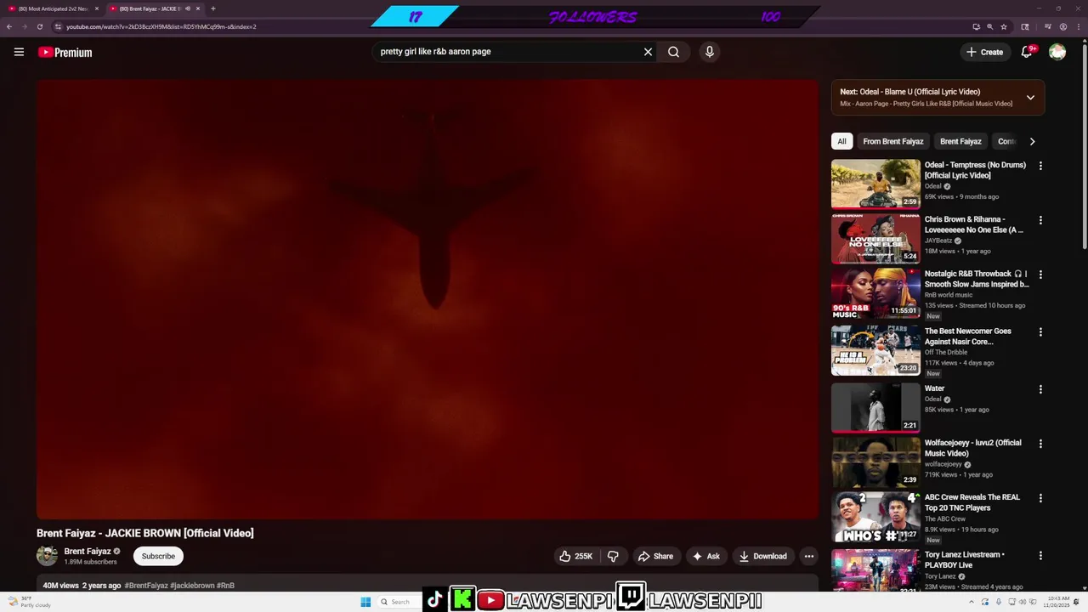Open the YouTube guide hamburger menu
This screenshot has width=1088, height=612.
click(x=19, y=52)
